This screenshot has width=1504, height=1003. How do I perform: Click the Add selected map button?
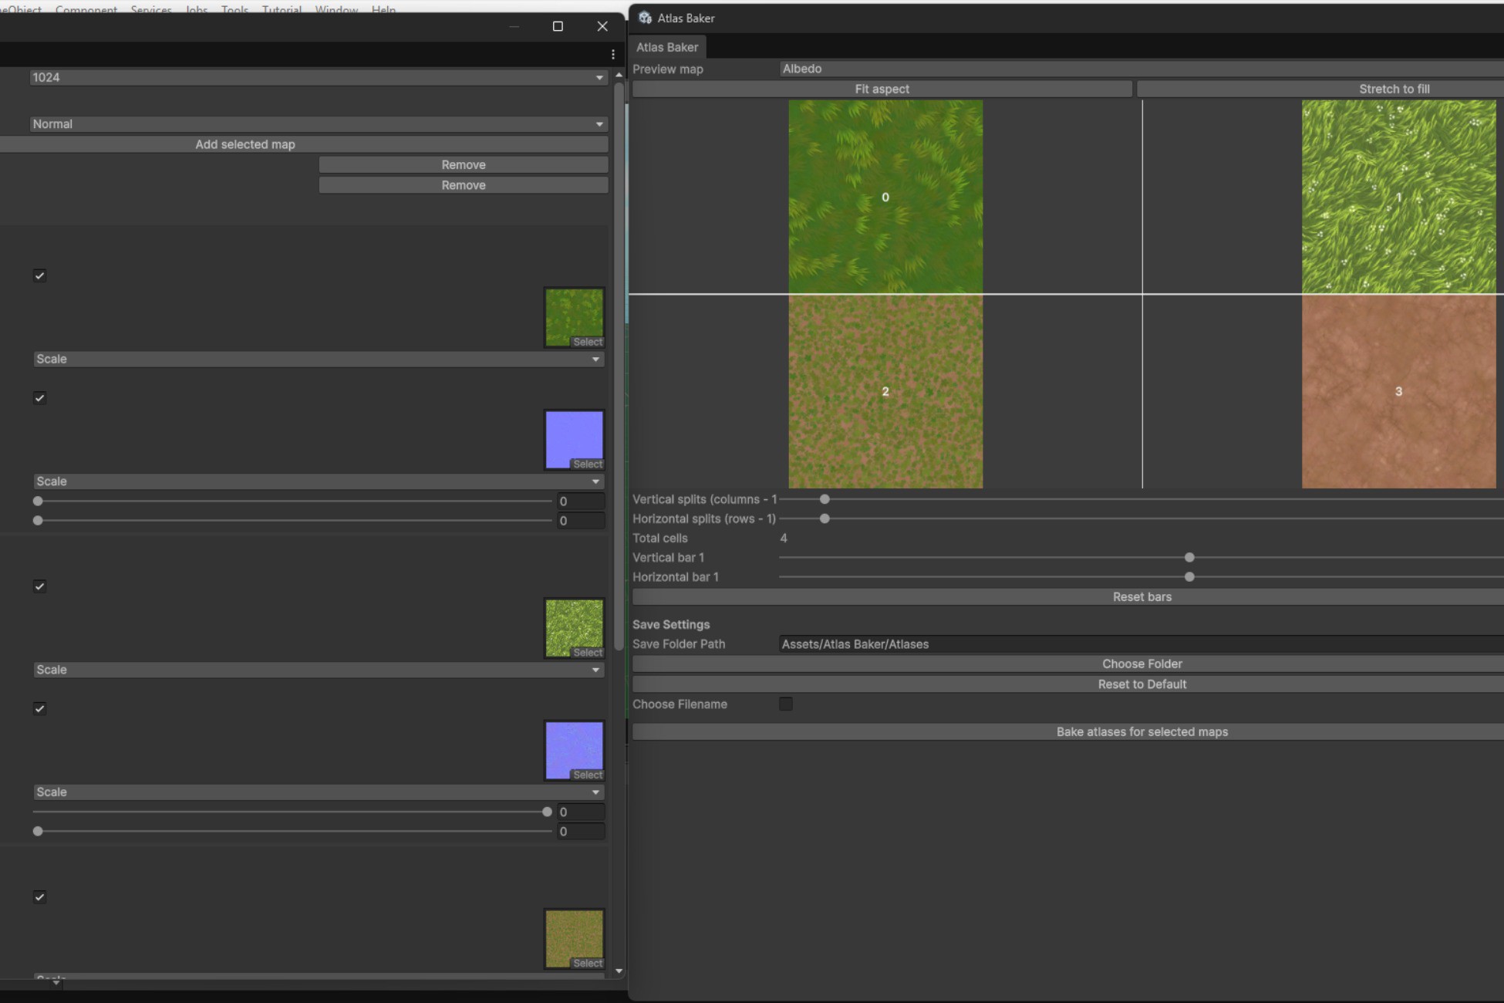pyautogui.click(x=245, y=144)
